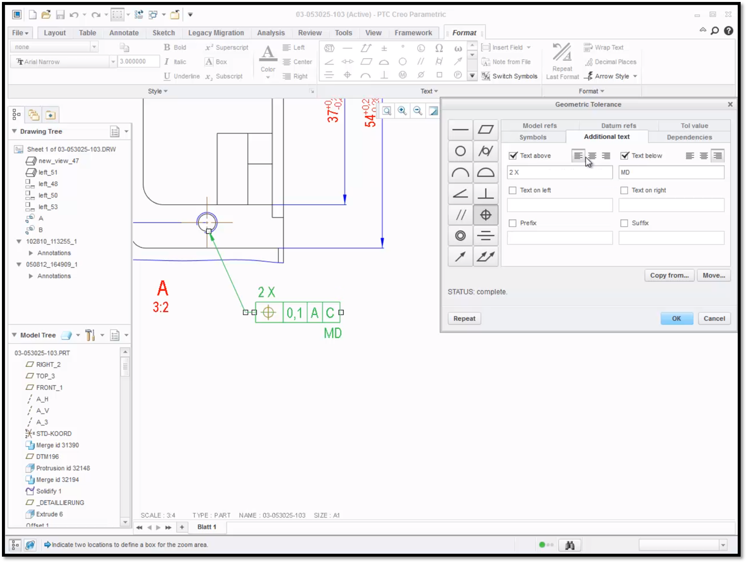Toggle Bold text formatting
Image resolution: width=747 pixels, height=563 pixels.
[175, 47]
